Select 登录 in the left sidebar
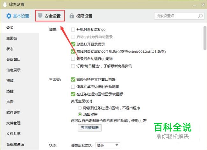207x150 pixels. (19, 28)
